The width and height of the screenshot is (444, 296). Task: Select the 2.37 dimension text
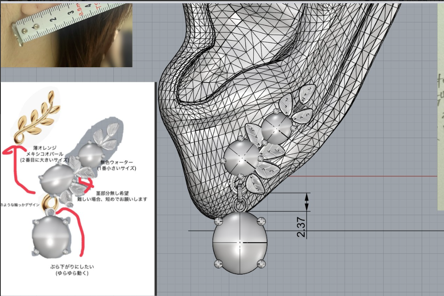pos(301,227)
